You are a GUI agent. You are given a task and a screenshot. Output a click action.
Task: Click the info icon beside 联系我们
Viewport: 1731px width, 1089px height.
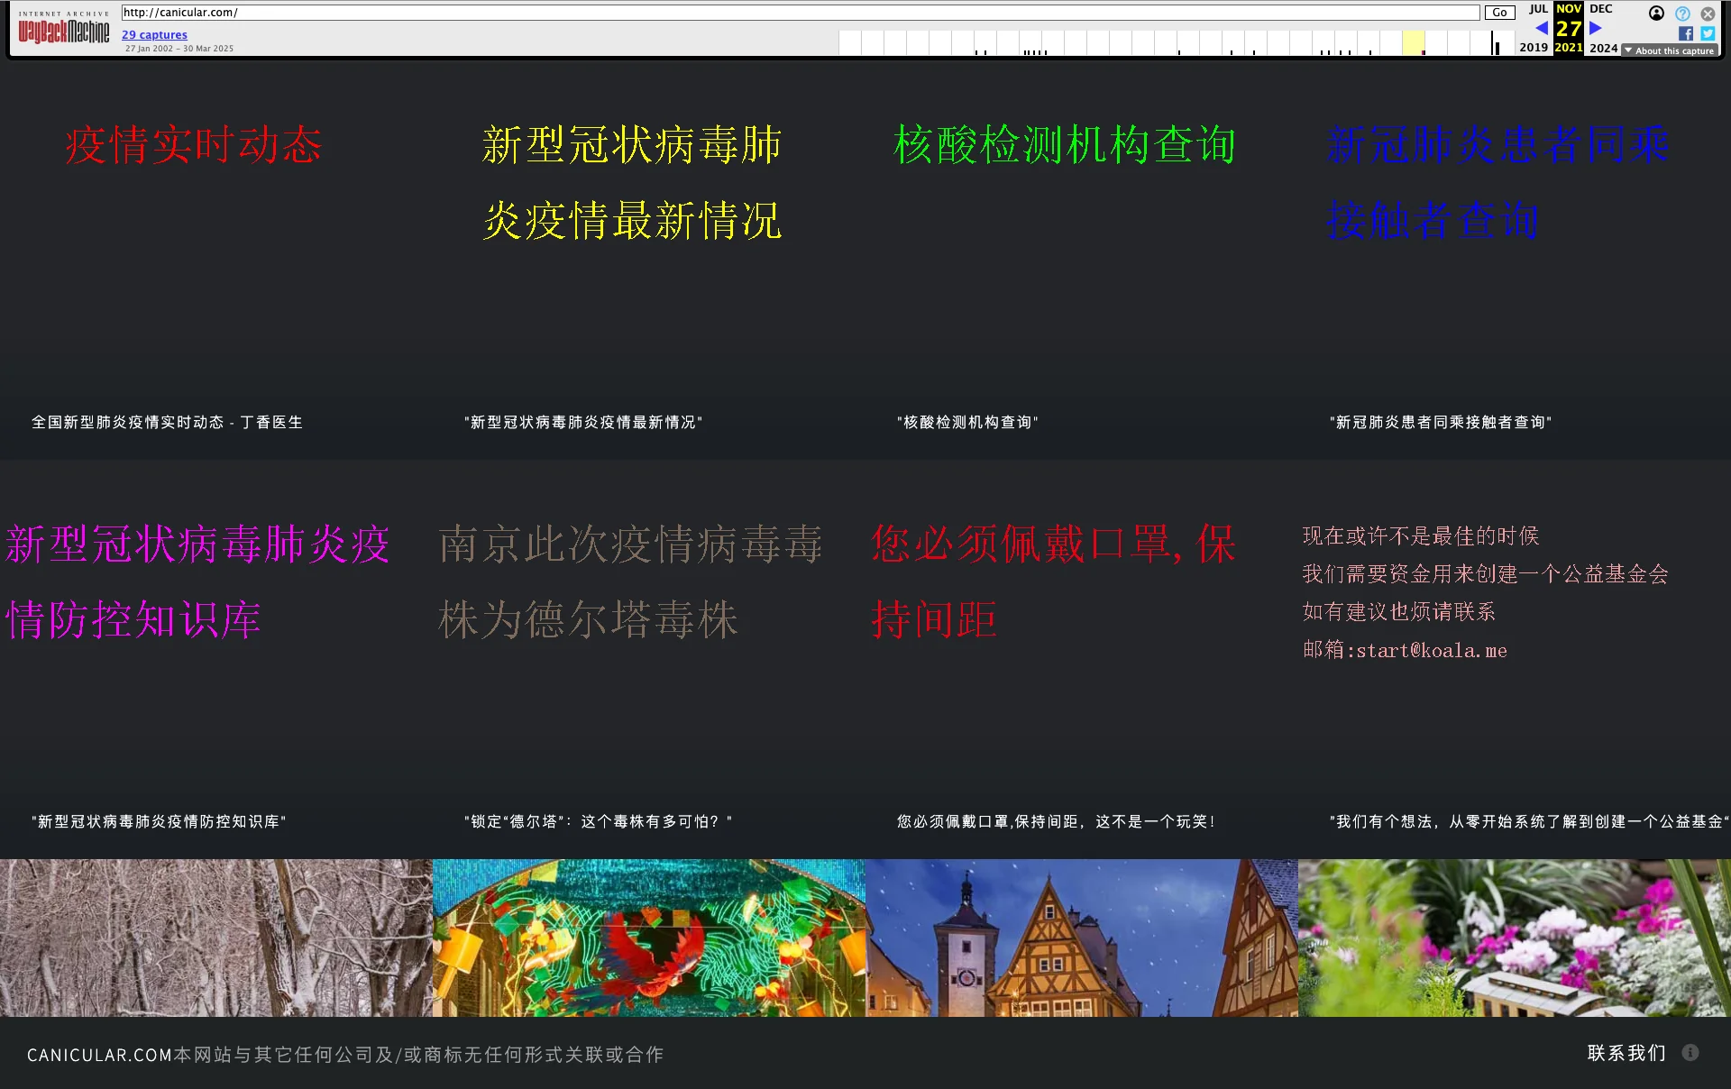1690,1053
